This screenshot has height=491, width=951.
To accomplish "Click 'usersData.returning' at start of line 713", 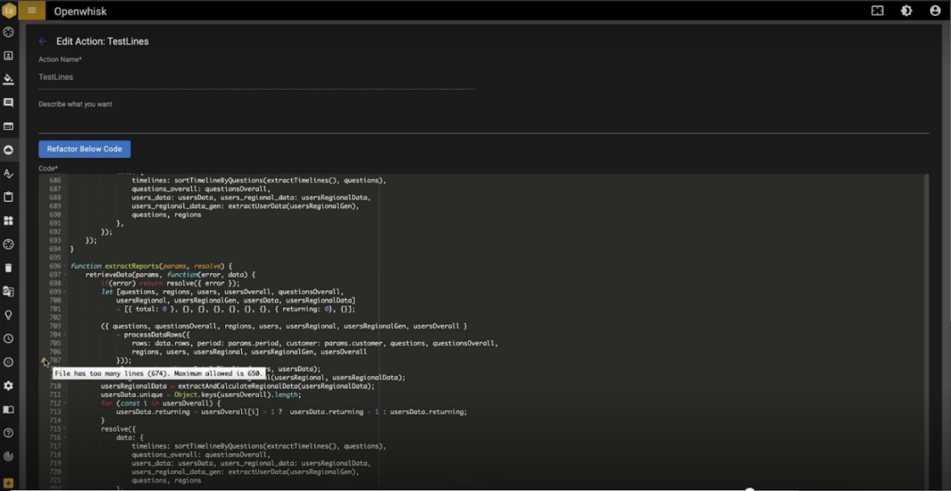I will [x=154, y=412].
